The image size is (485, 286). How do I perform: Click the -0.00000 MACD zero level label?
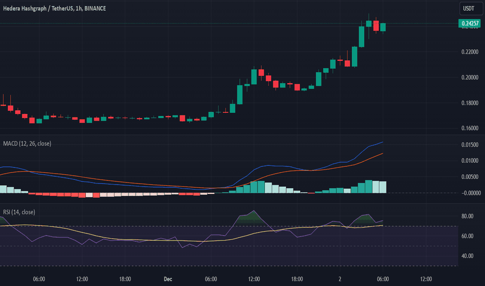471,192
